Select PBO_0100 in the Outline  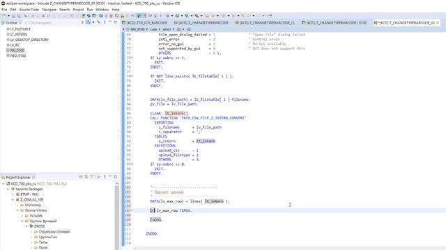coord(18,56)
